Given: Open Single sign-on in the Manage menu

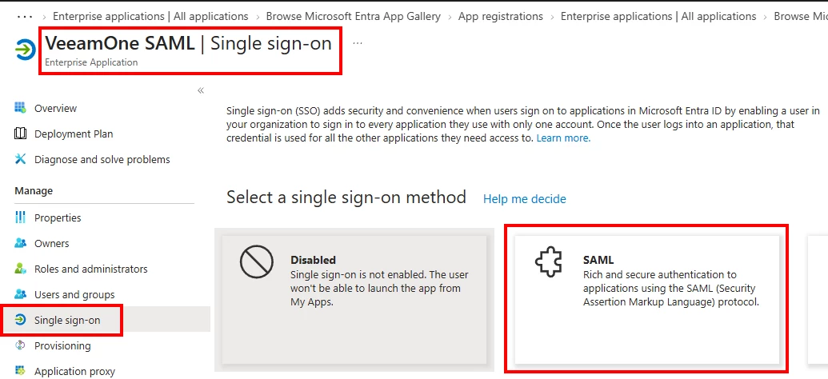Looking at the screenshot, I should [x=67, y=320].
